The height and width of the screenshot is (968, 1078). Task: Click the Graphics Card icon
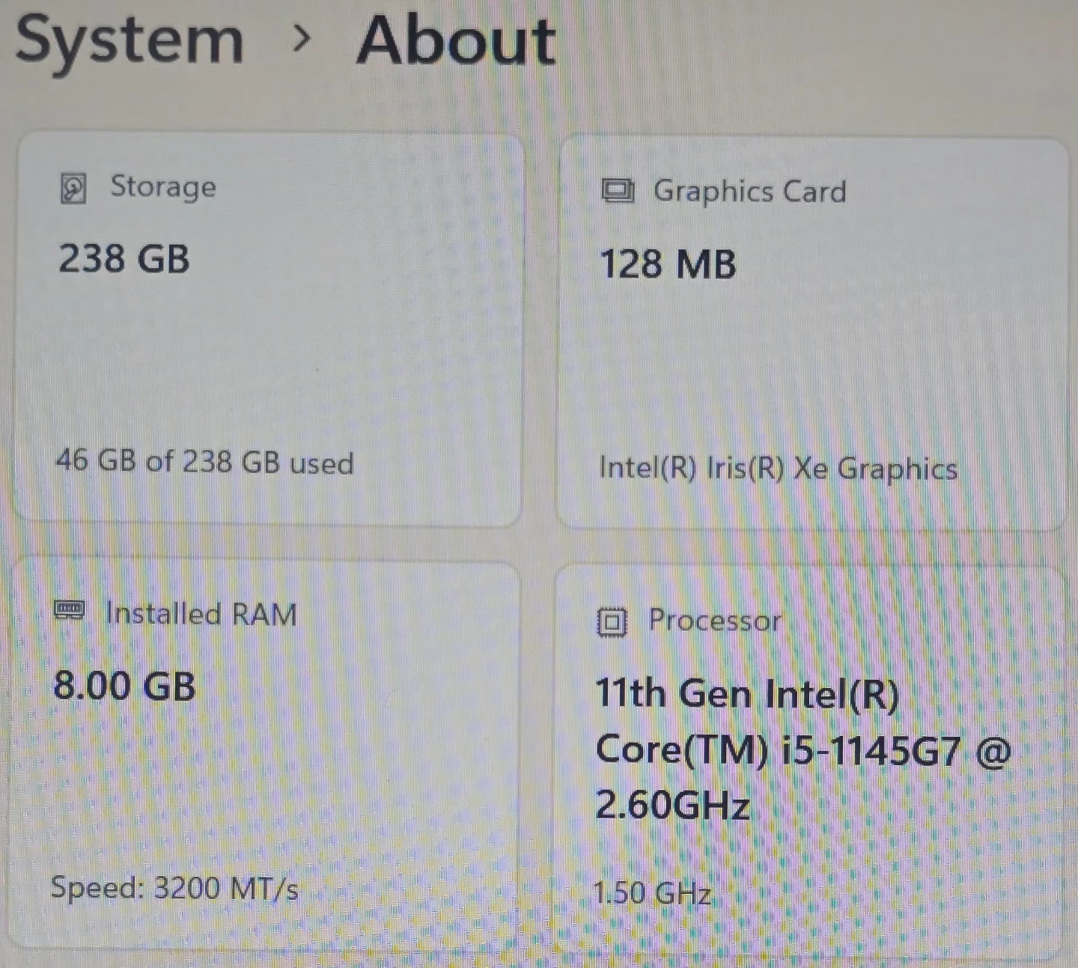tap(618, 192)
